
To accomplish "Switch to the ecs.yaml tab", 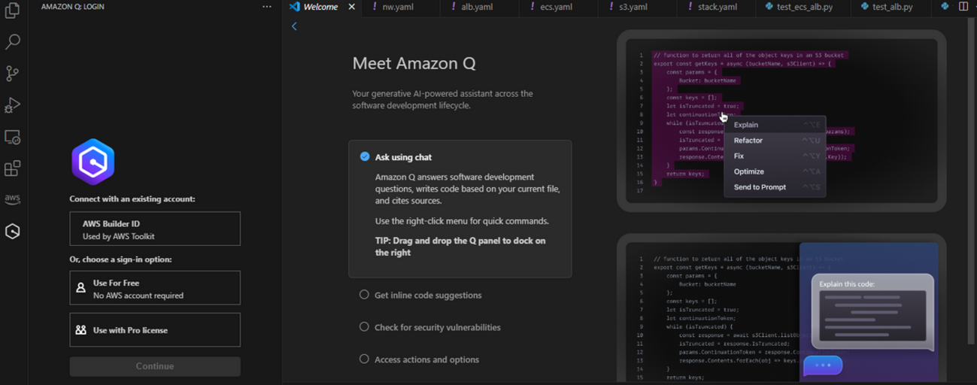I will tap(556, 7).
